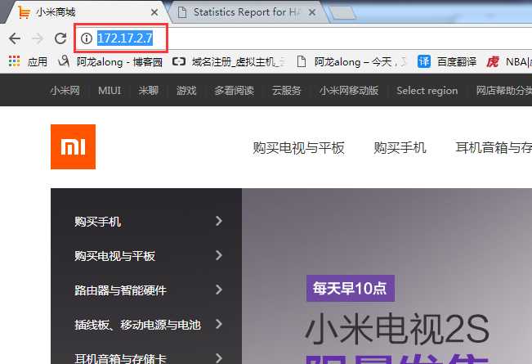Click the browser Back arrow
Screen dimensions: 532x364
(x=15, y=38)
